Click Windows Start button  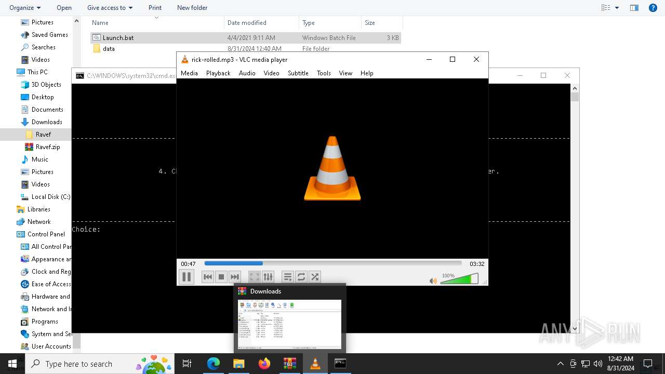pos(12,364)
